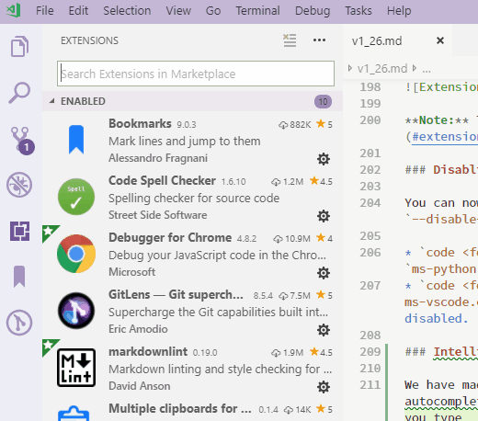The width and height of the screenshot is (478, 421).
Task: Open the Help menu
Action: pyautogui.click(x=399, y=11)
